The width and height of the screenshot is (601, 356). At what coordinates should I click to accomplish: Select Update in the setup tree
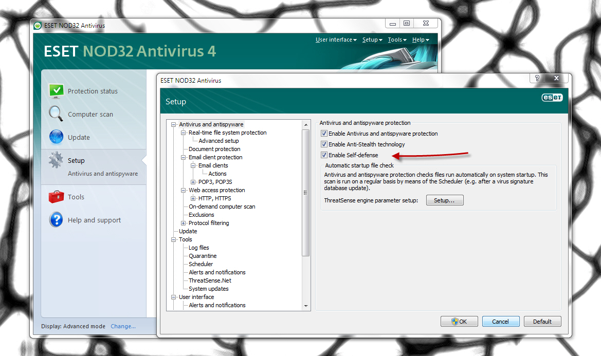point(188,231)
